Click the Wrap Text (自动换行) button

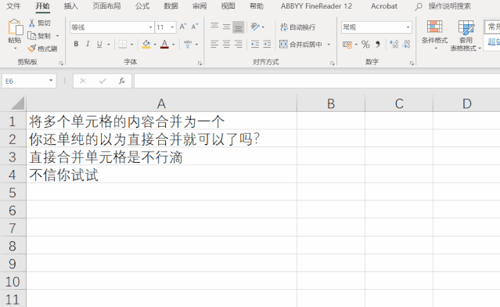(298, 27)
